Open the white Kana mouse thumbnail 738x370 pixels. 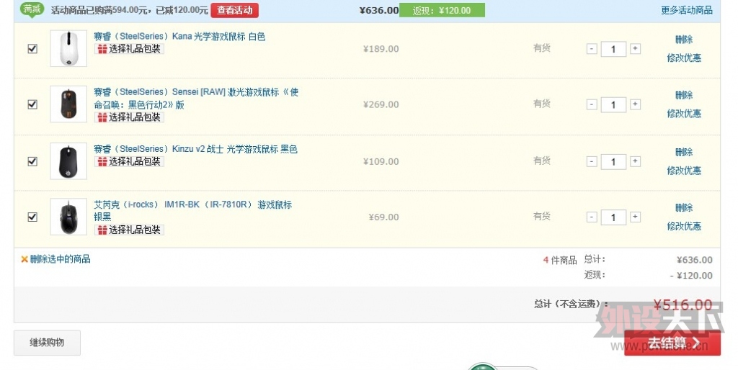pyautogui.click(x=68, y=48)
